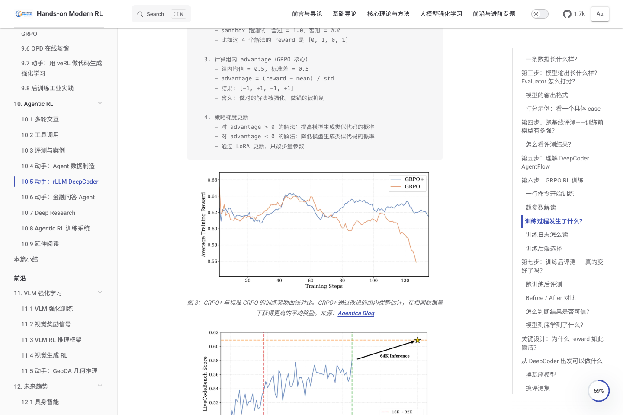
Task: Collapse the 12. 未来趋势 section chevron
Action: coord(100,386)
